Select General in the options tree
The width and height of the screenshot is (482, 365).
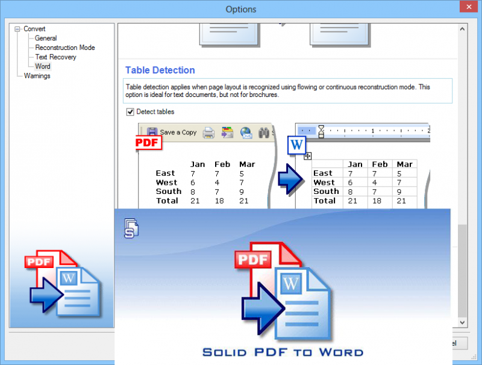click(x=46, y=38)
